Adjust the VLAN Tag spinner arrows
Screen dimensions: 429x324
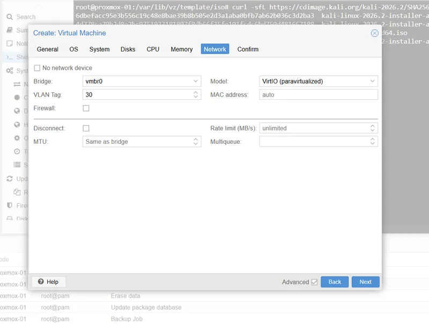pyautogui.click(x=195, y=95)
